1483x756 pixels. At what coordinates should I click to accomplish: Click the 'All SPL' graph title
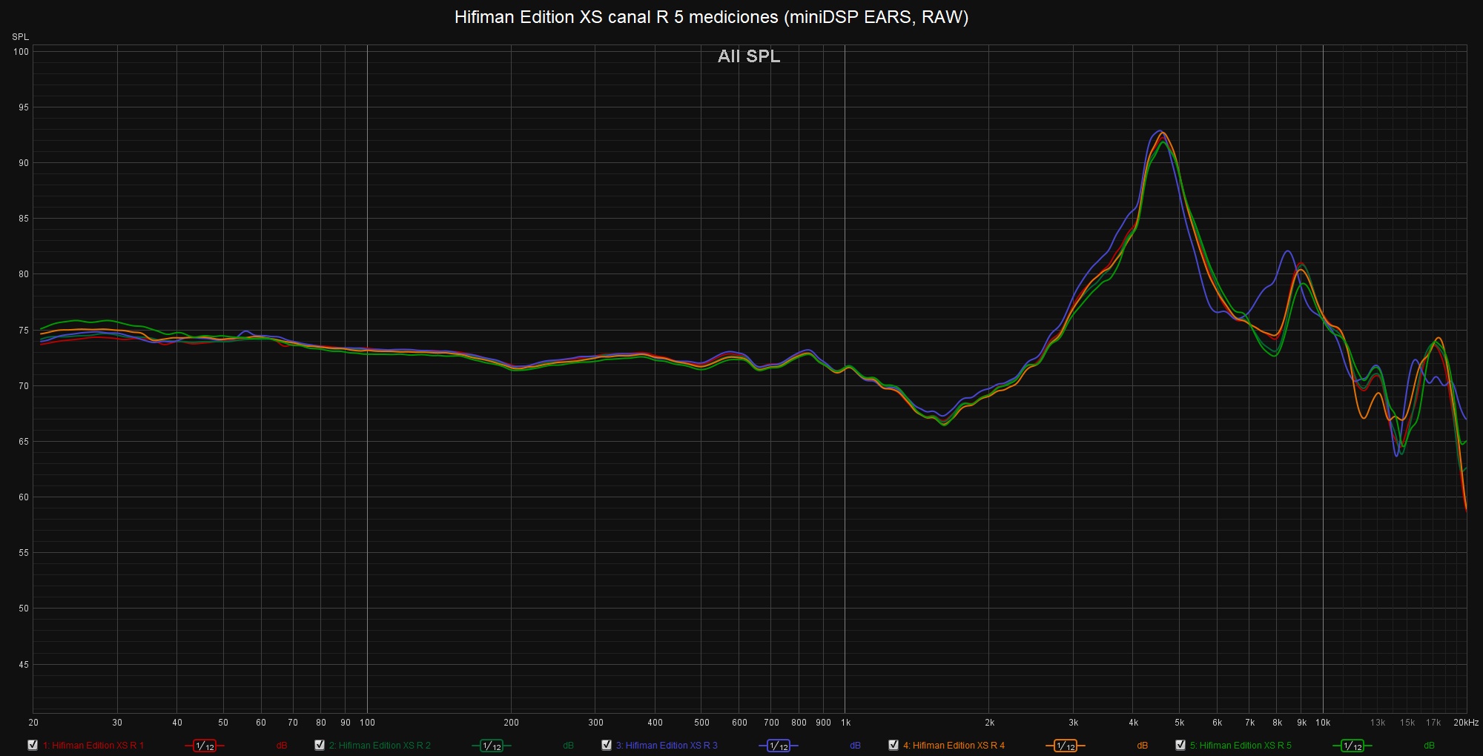click(748, 56)
